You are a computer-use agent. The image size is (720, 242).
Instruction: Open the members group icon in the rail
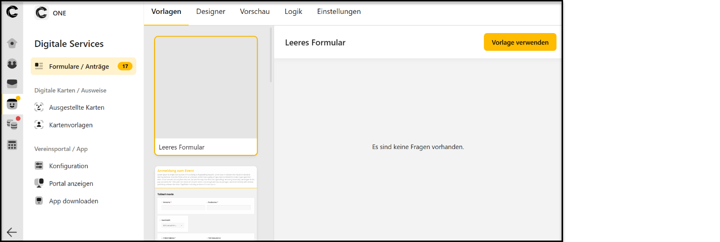coord(12,63)
